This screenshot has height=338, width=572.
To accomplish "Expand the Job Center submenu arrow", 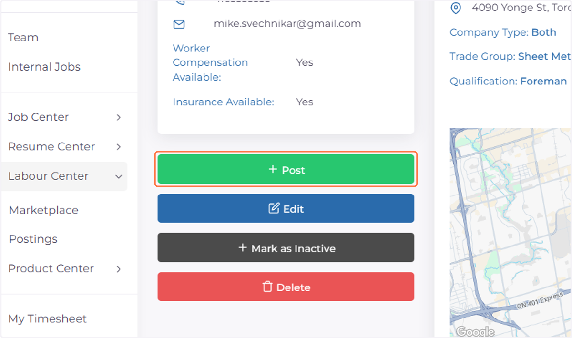I will [x=119, y=117].
